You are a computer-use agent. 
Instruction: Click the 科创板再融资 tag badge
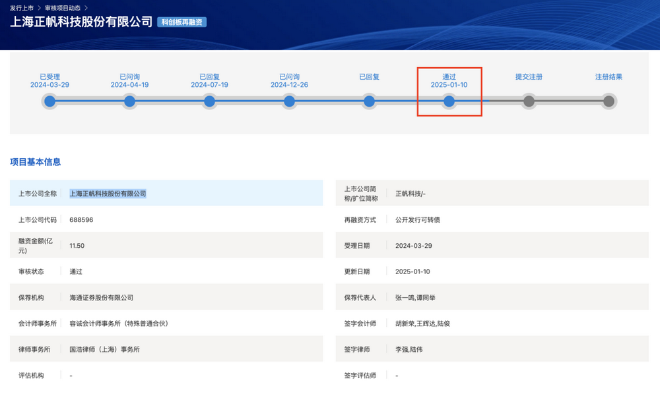tap(182, 22)
